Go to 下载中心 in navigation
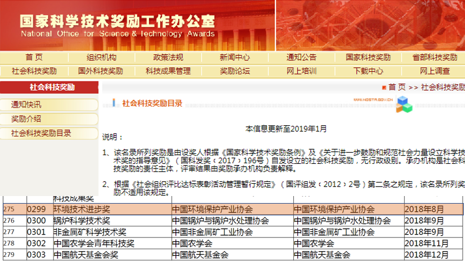The image size is (465, 261). [368, 71]
